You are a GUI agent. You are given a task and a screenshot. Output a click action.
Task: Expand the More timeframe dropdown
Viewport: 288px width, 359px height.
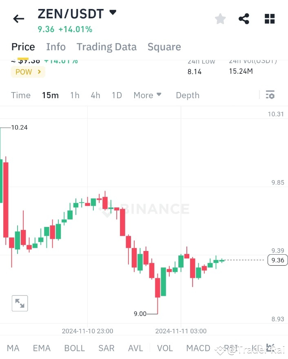coord(147,95)
